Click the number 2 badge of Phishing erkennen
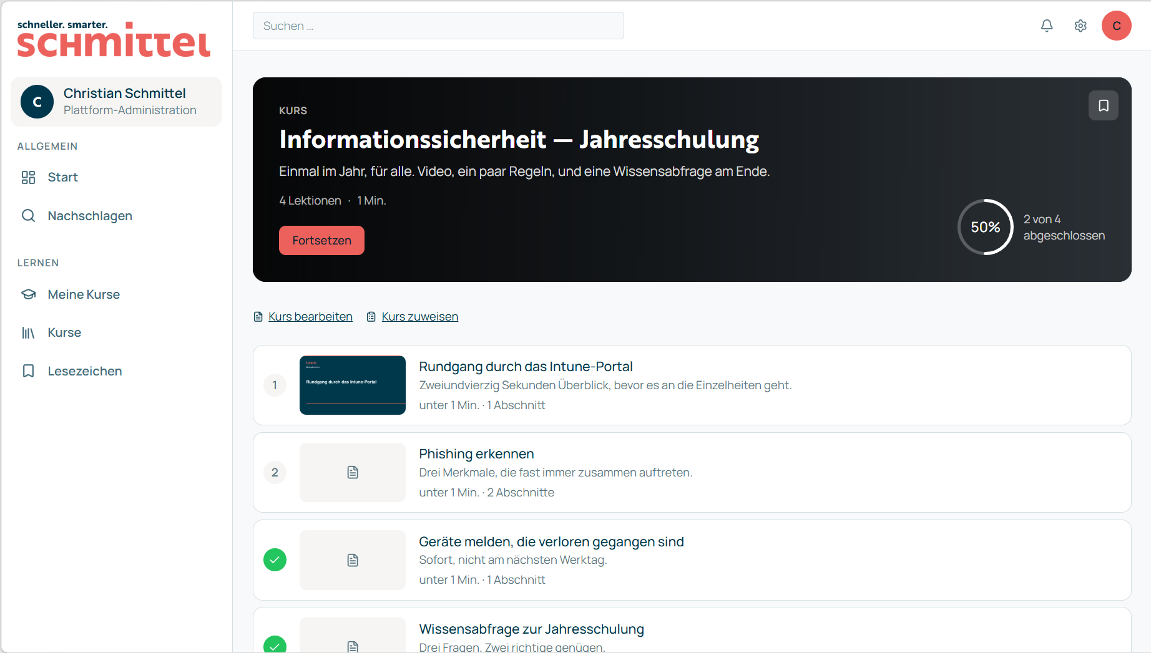 click(275, 472)
